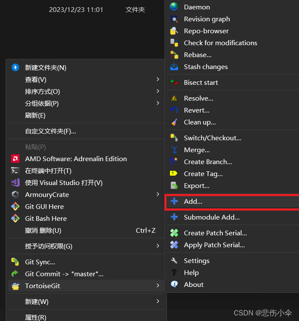Click the Revision graph icon

pos(174,19)
